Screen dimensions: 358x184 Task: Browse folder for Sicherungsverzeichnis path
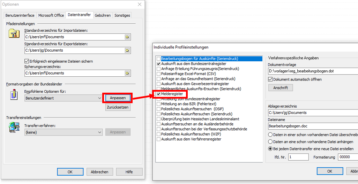click(x=128, y=73)
